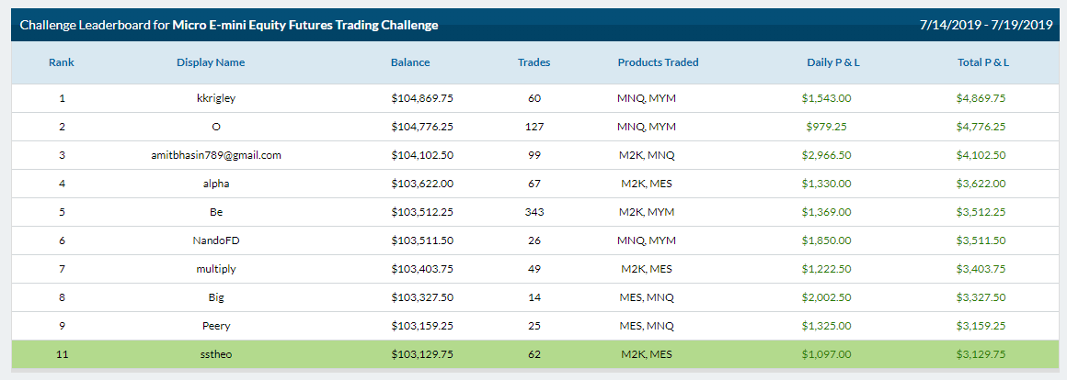Click the Micro E-mini challenge title
The height and width of the screenshot is (380, 1067).
(x=305, y=25)
